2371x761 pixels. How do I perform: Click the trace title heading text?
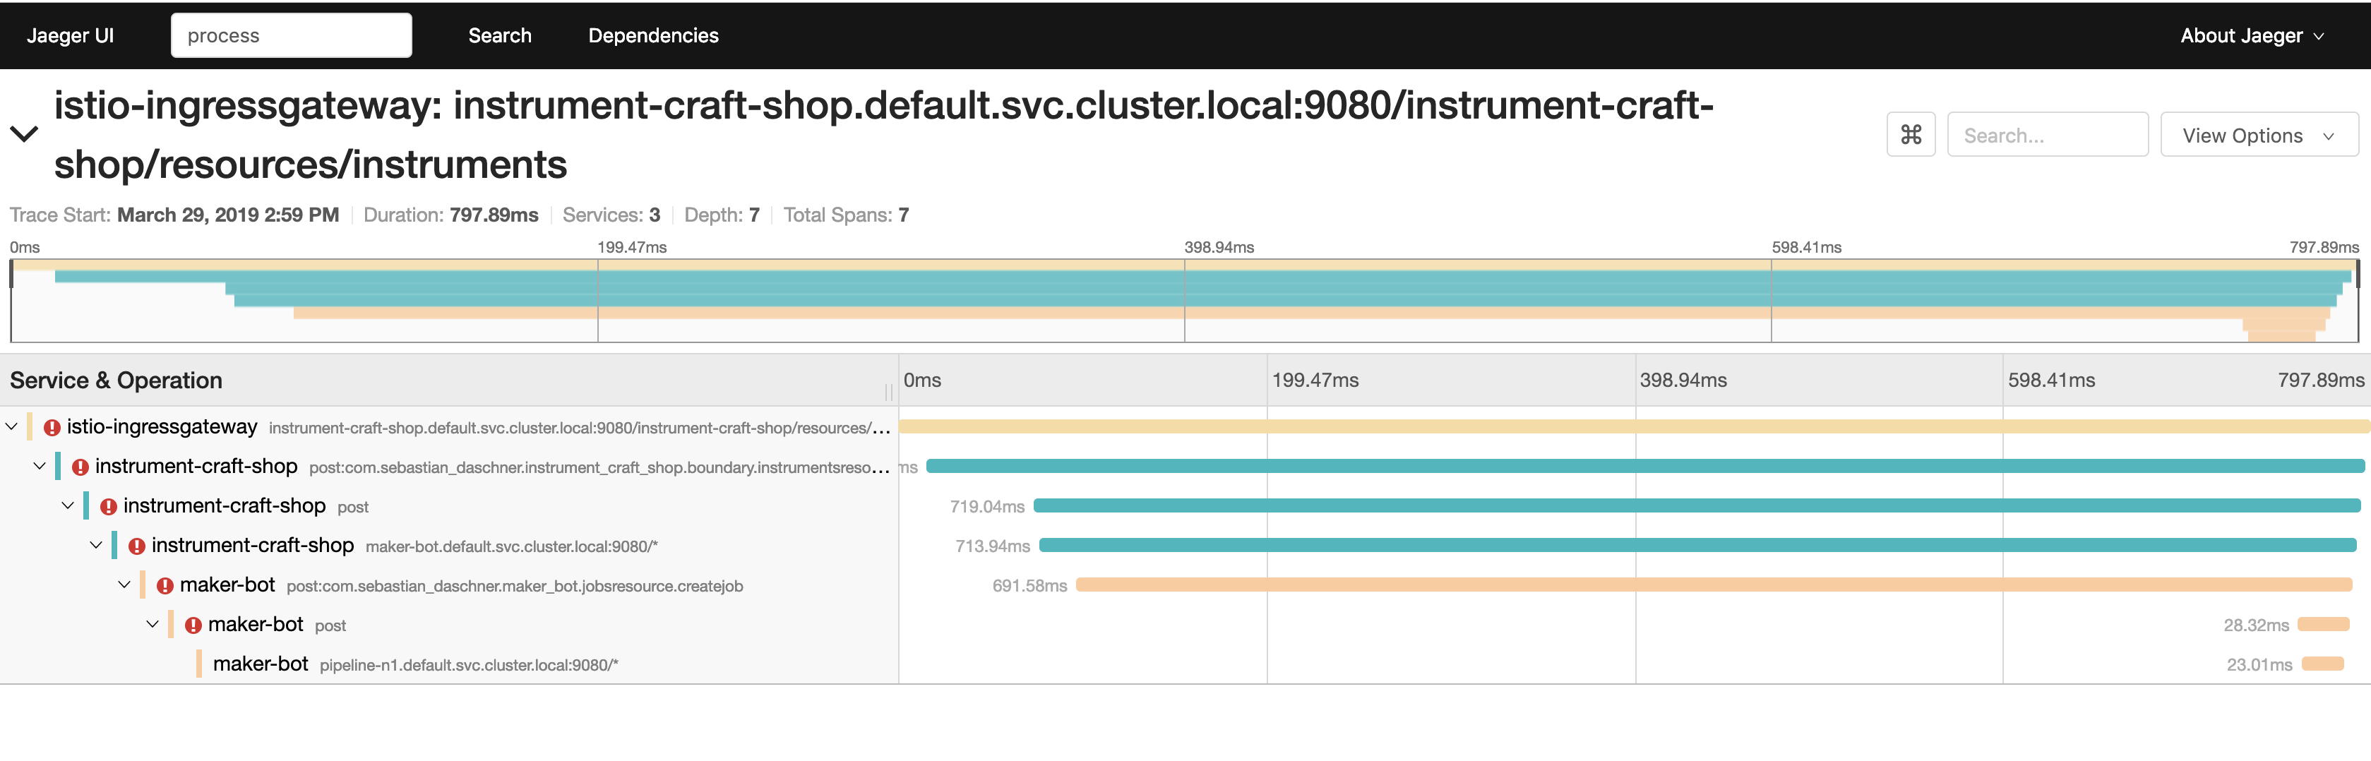tap(883, 134)
